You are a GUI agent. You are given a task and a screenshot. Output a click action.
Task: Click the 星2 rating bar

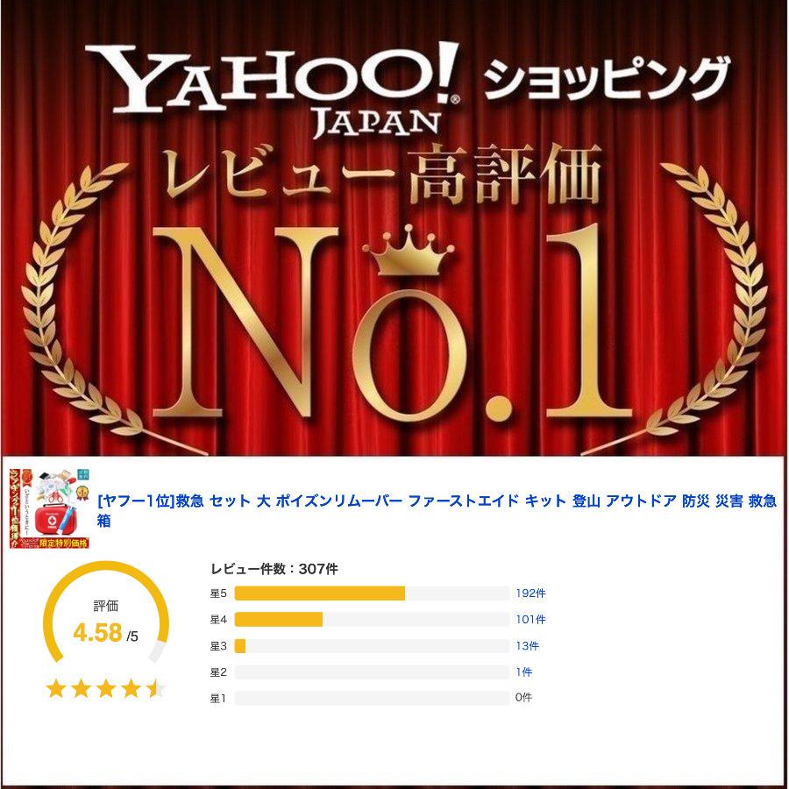point(372,672)
